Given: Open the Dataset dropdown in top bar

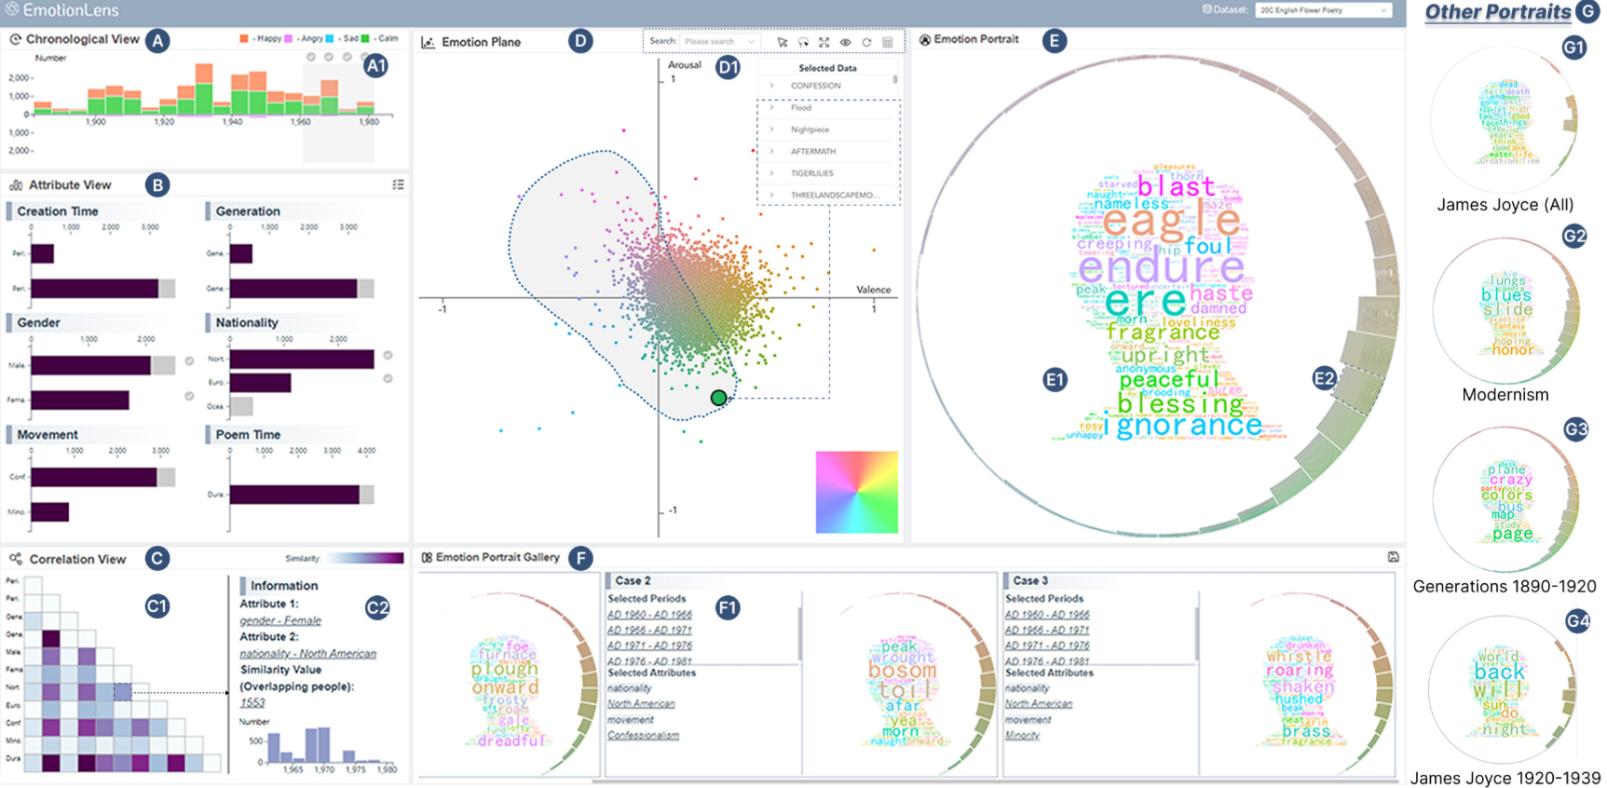Looking at the screenshot, I should click(1323, 10).
